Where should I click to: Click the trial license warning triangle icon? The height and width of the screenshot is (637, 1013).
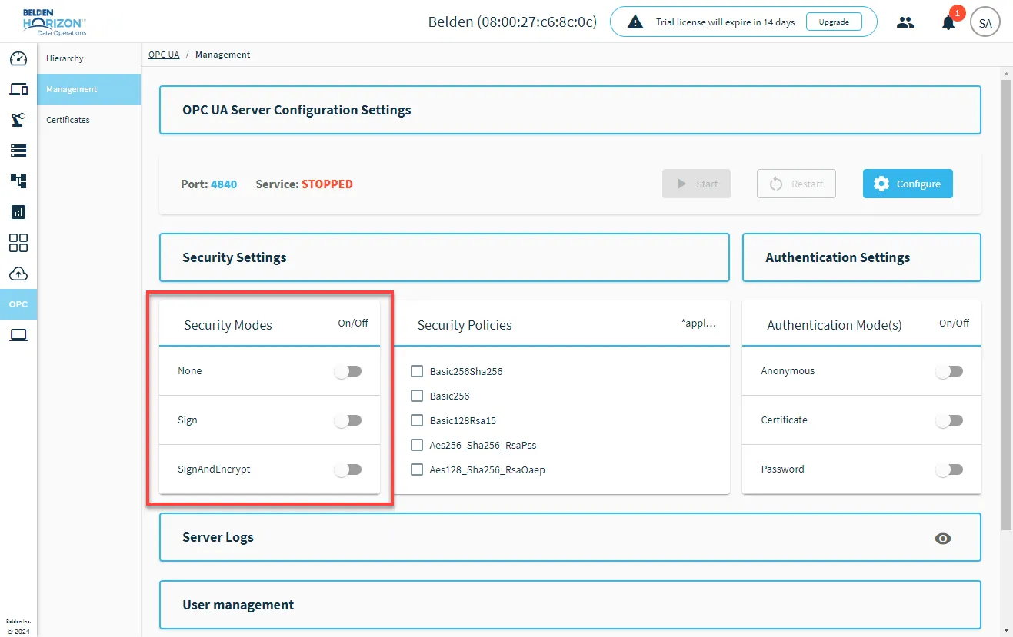[x=635, y=22]
